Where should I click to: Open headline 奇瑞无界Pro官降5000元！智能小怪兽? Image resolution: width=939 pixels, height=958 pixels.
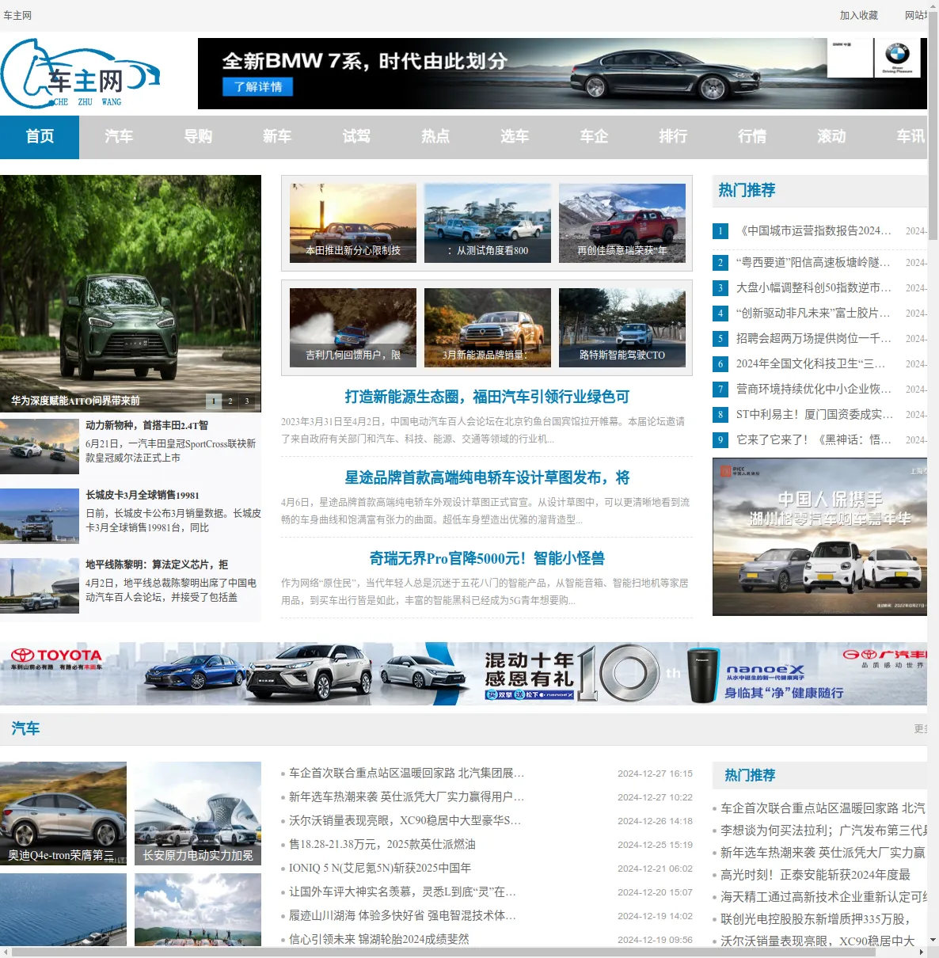click(x=487, y=558)
